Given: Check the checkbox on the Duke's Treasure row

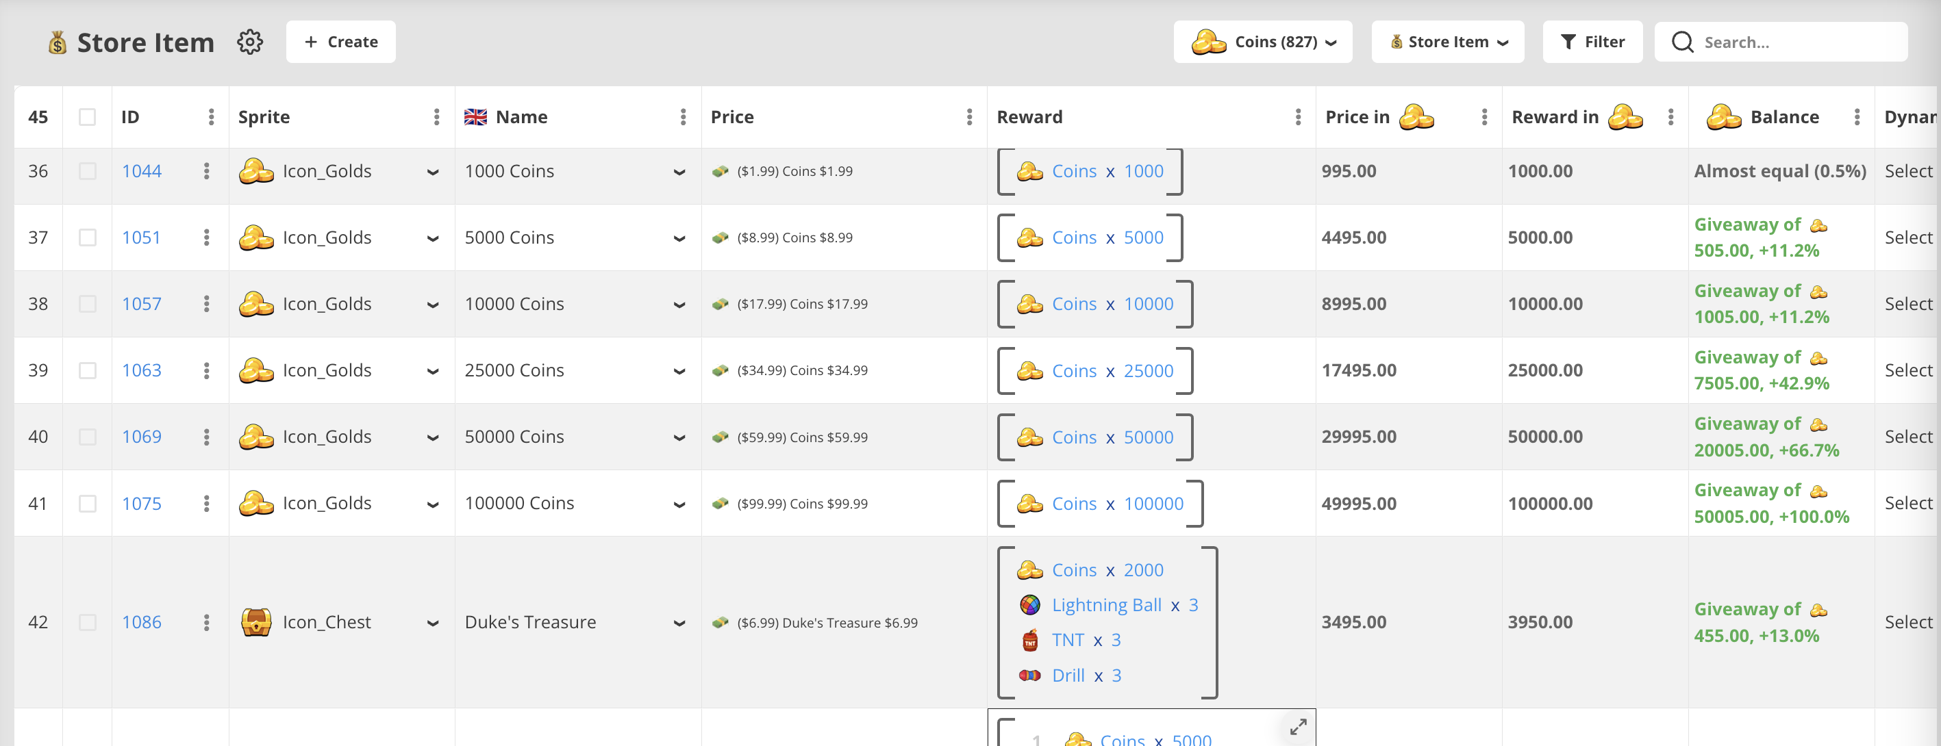Looking at the screenshot, I should [88, 622].
